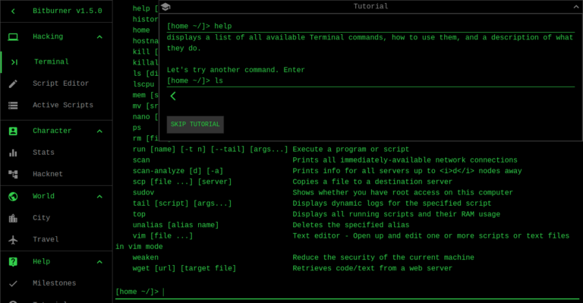Click the 'scp [file ...] [server]' command text
The image size is (583, 303).
tap(182, 181)
